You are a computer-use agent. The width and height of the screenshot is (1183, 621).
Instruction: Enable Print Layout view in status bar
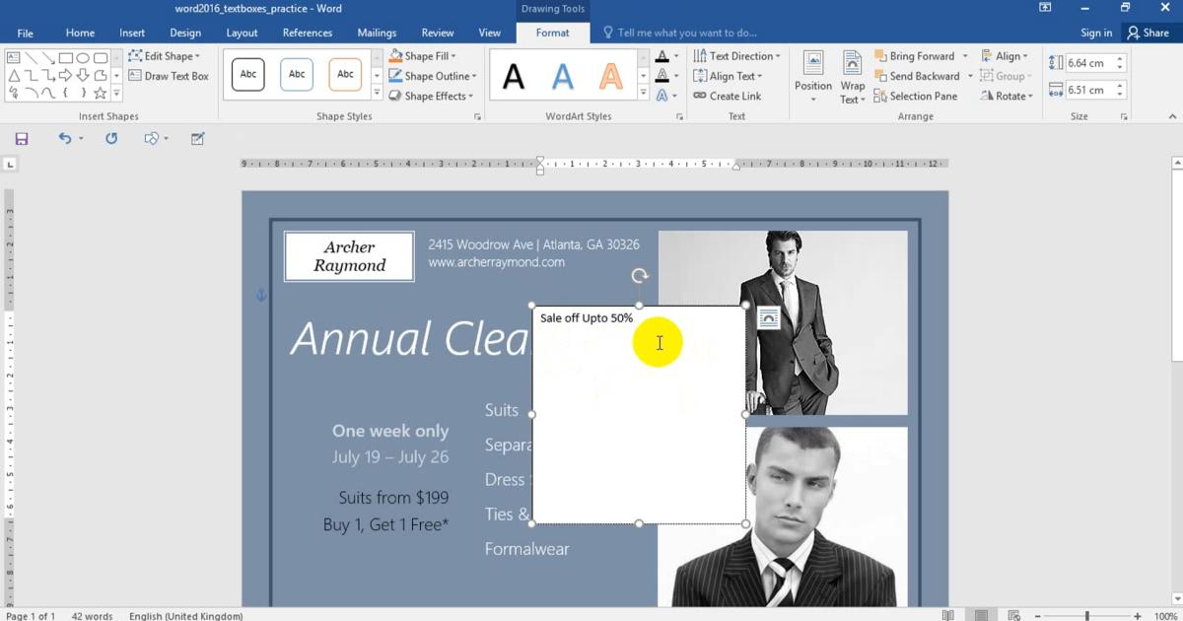coord(982,614)
